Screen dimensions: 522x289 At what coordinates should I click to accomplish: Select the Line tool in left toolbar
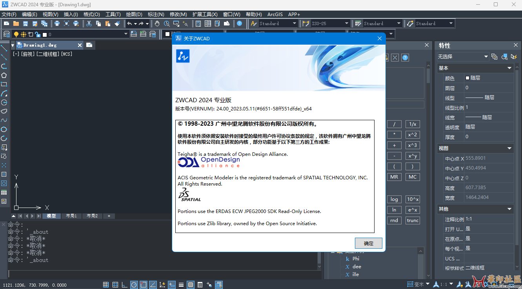[x=4, y=48]
